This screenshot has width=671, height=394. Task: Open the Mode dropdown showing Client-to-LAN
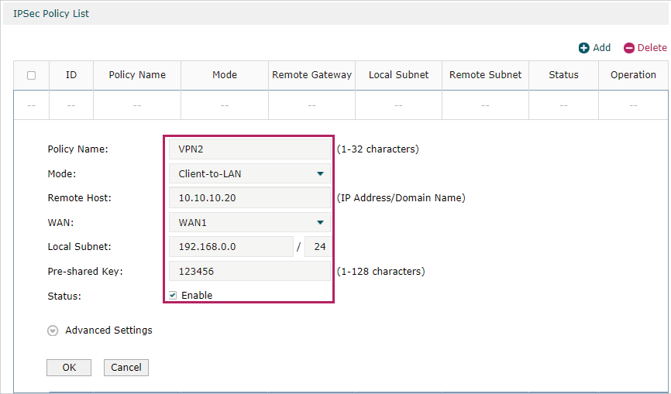point(249,174)
